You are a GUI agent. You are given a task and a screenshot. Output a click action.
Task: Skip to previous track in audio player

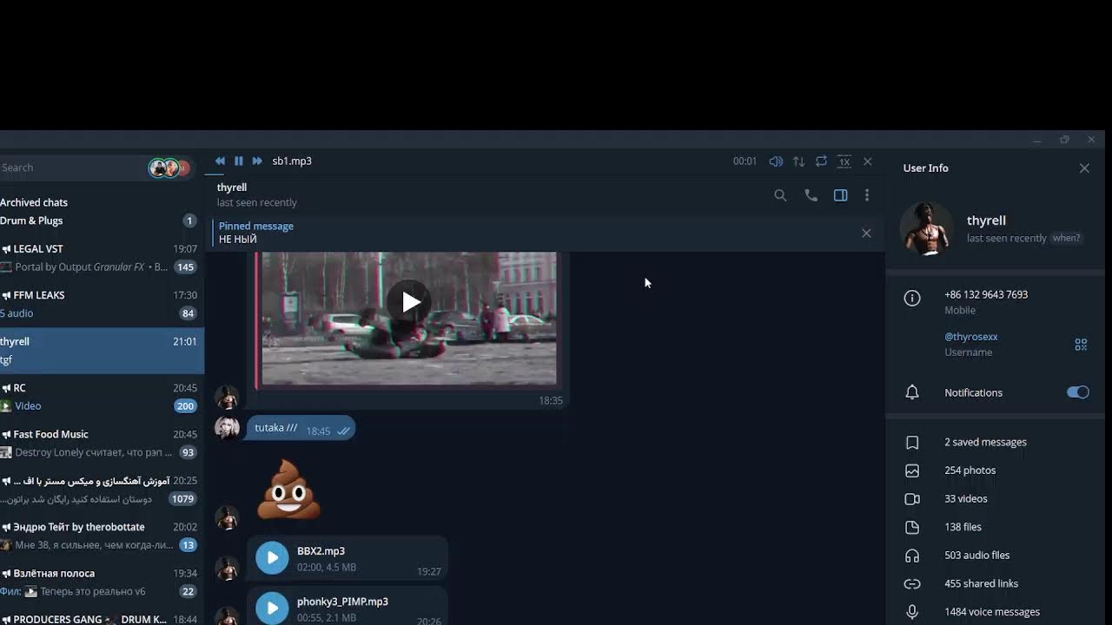pyautogui.click(x=220, y=161)
